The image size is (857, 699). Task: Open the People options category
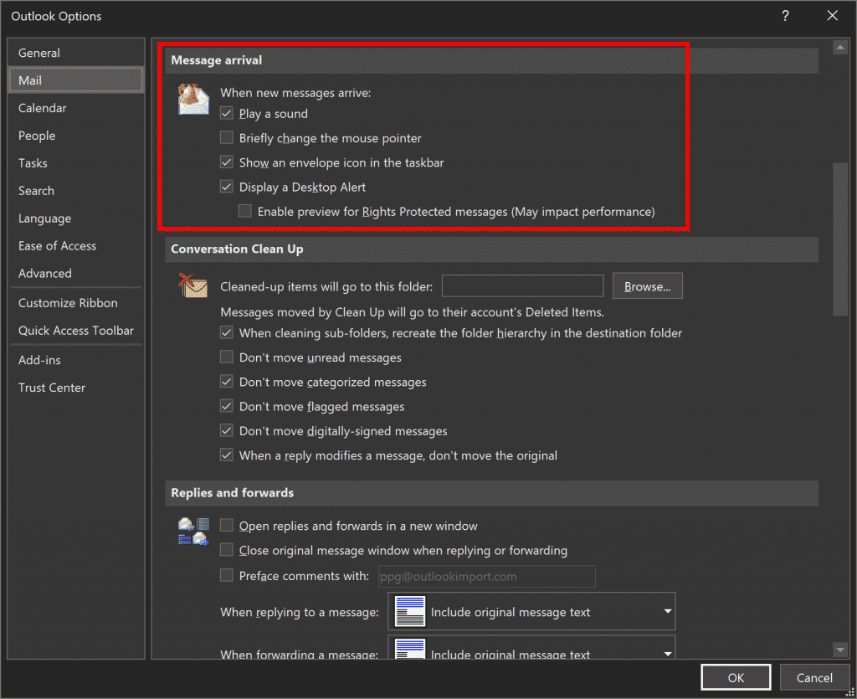click(x=76, y=136)
